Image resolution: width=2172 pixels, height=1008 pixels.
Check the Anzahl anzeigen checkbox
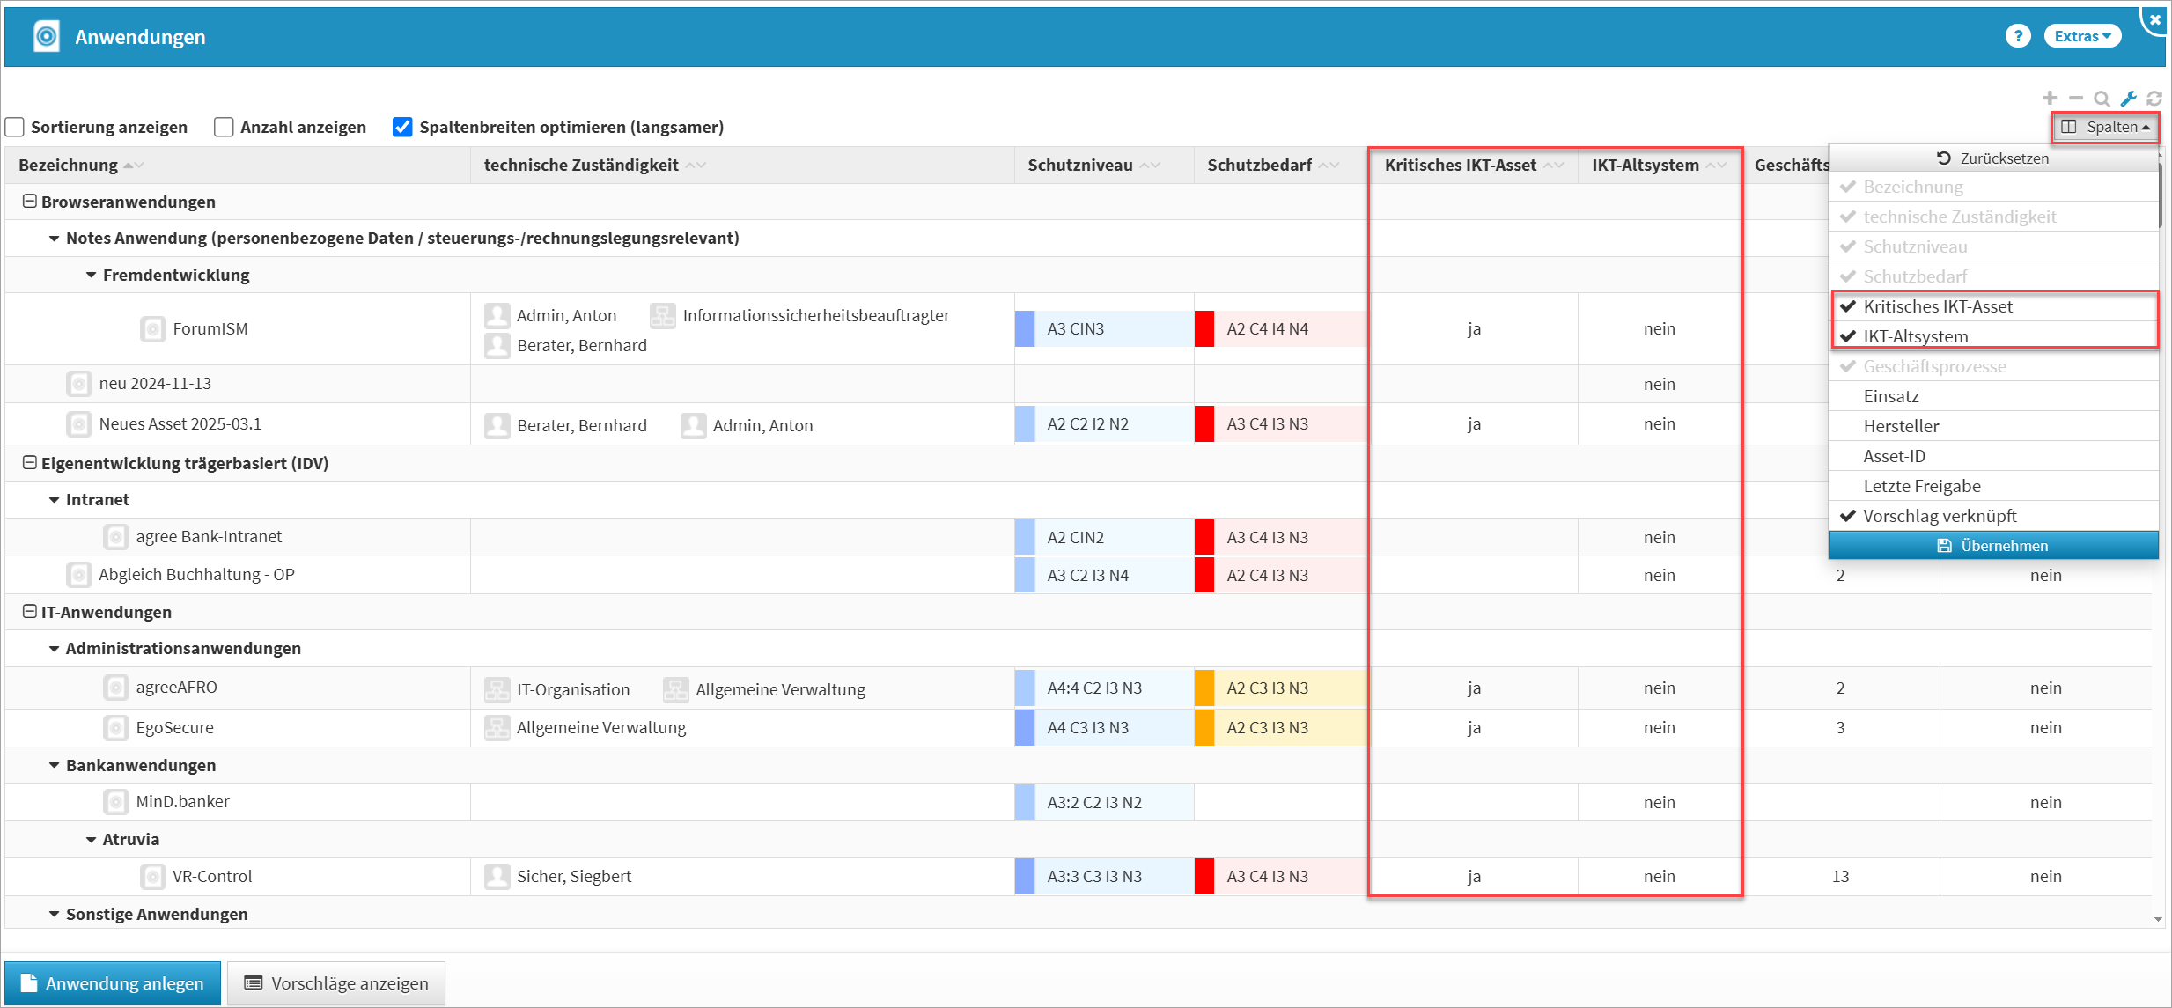[x=225, y=127]
